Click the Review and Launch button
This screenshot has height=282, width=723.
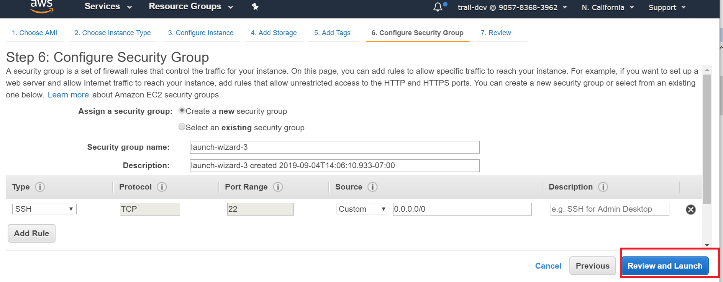coord(665,266)
